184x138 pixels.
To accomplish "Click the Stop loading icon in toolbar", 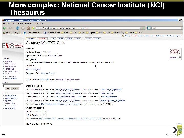I will point(23,28).
